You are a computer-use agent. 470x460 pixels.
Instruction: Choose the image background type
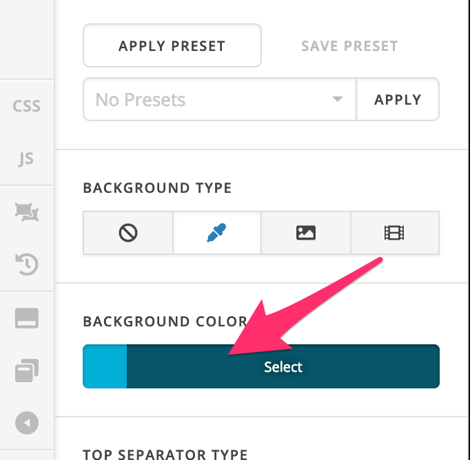pyautogui.click(x=306, y=233)
